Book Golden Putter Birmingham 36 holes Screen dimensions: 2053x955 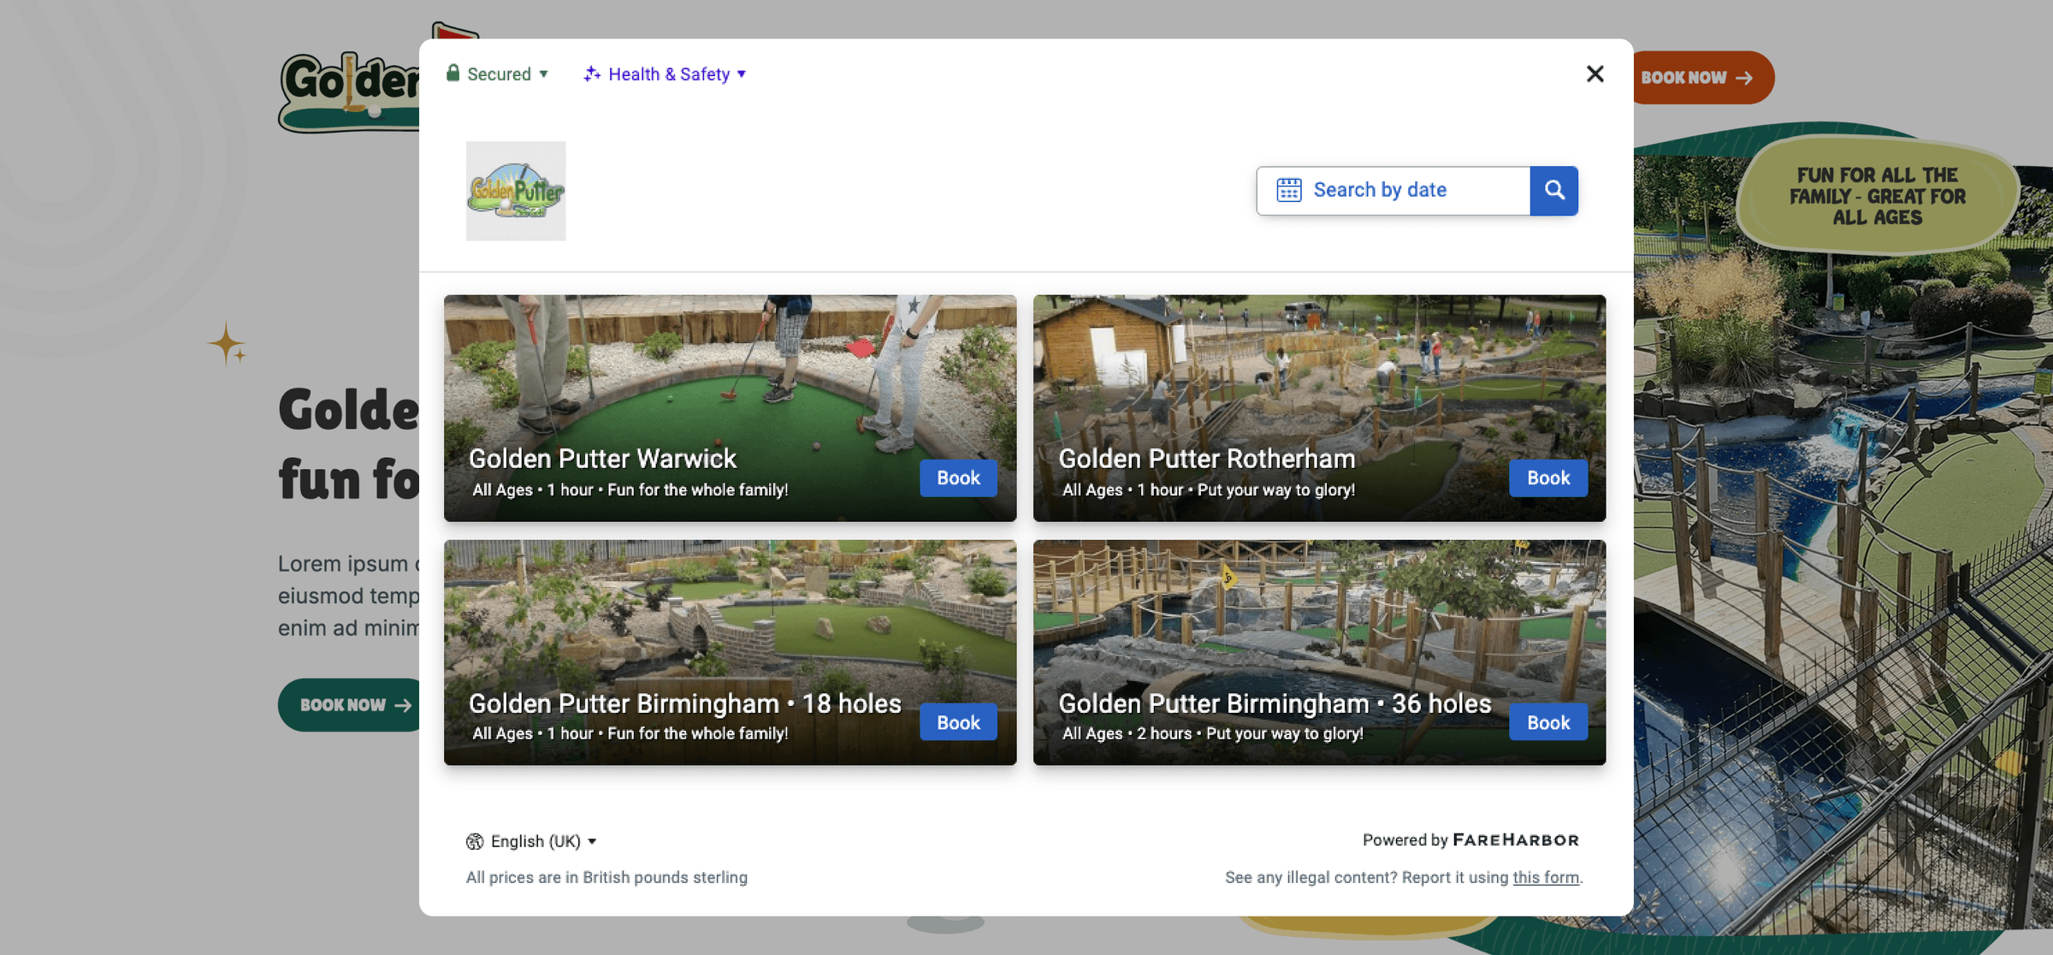(1548, 723)
